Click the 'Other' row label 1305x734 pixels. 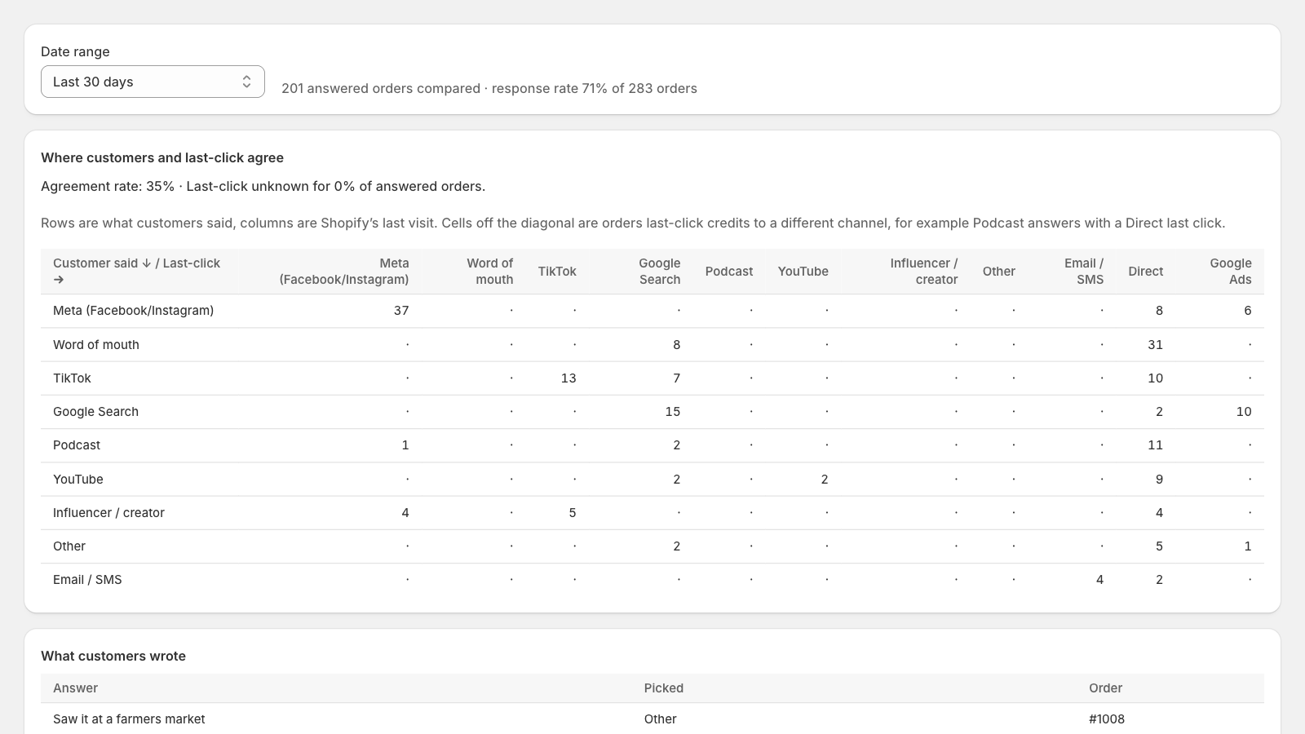point(69,546)
